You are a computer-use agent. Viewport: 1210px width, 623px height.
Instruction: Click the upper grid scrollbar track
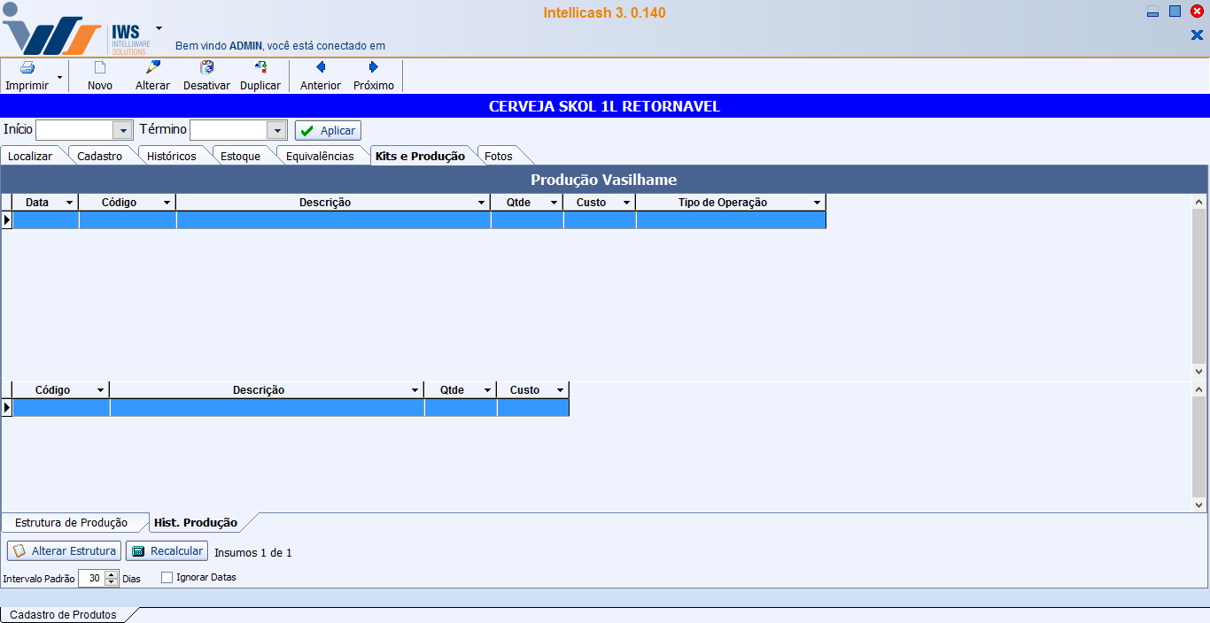tap(1199, 287)
